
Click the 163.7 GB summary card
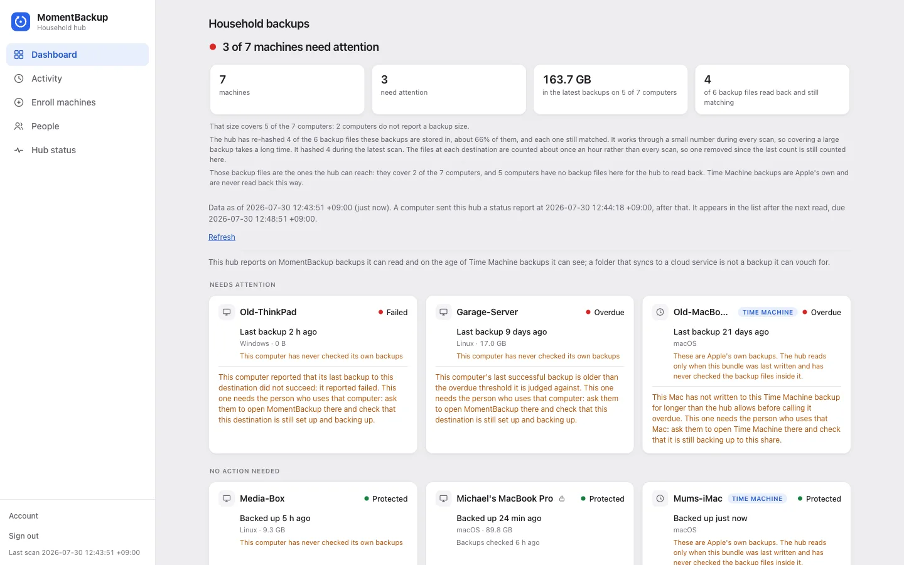click(x=610, y=90)
